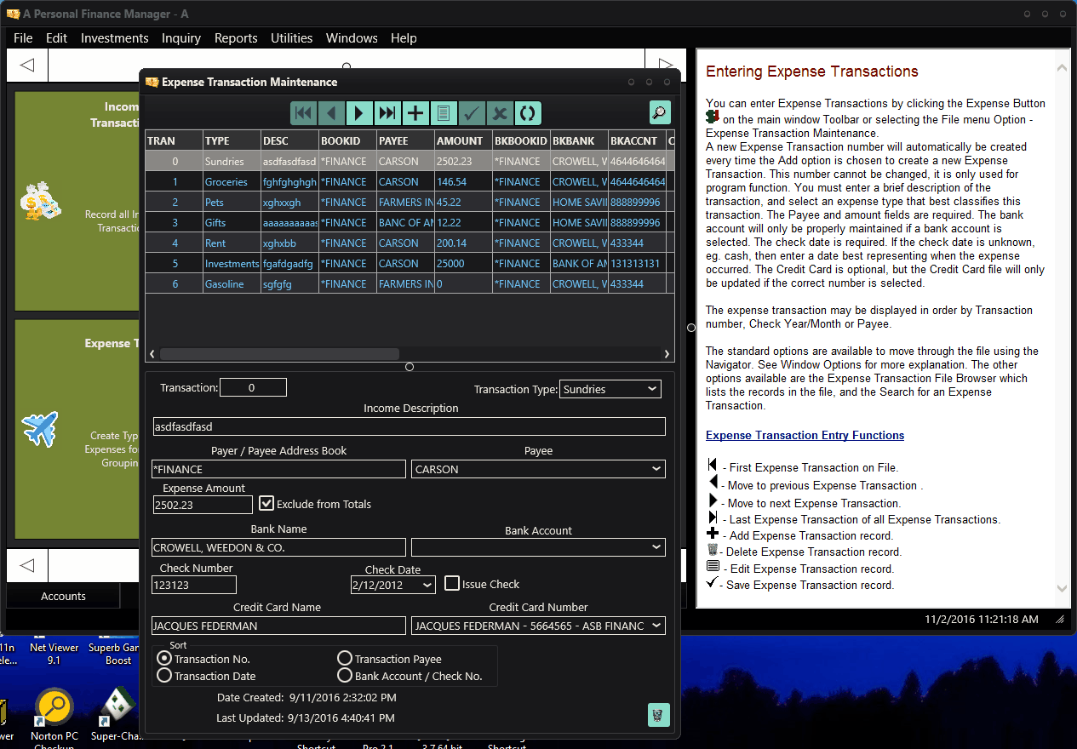Click the TRAN column header
The height and width of the screenshot is (749, 1077).
coord(174,140)
